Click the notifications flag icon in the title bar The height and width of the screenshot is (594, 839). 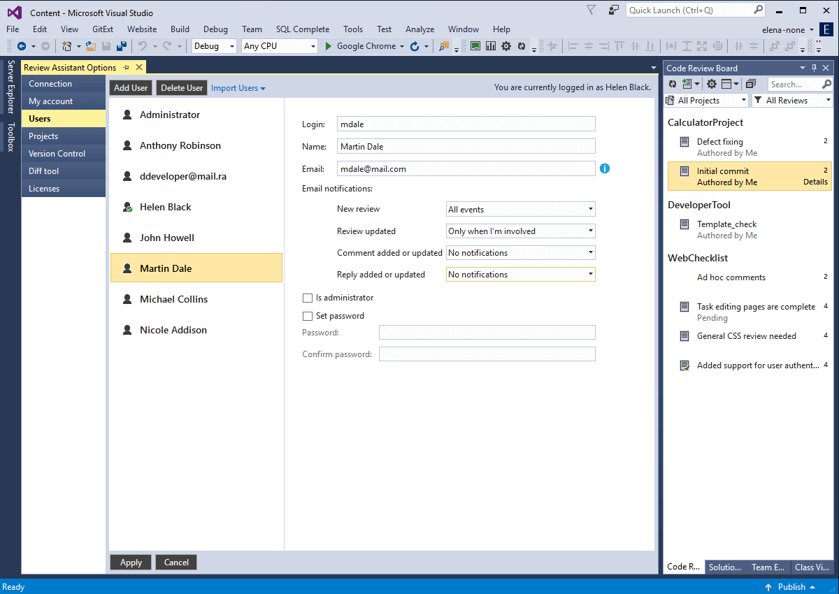(591, 10)
